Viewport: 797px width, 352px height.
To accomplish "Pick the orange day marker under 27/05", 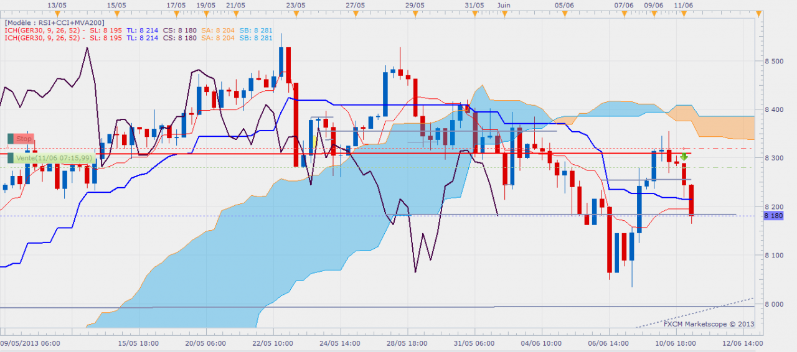I will point(355,13).
